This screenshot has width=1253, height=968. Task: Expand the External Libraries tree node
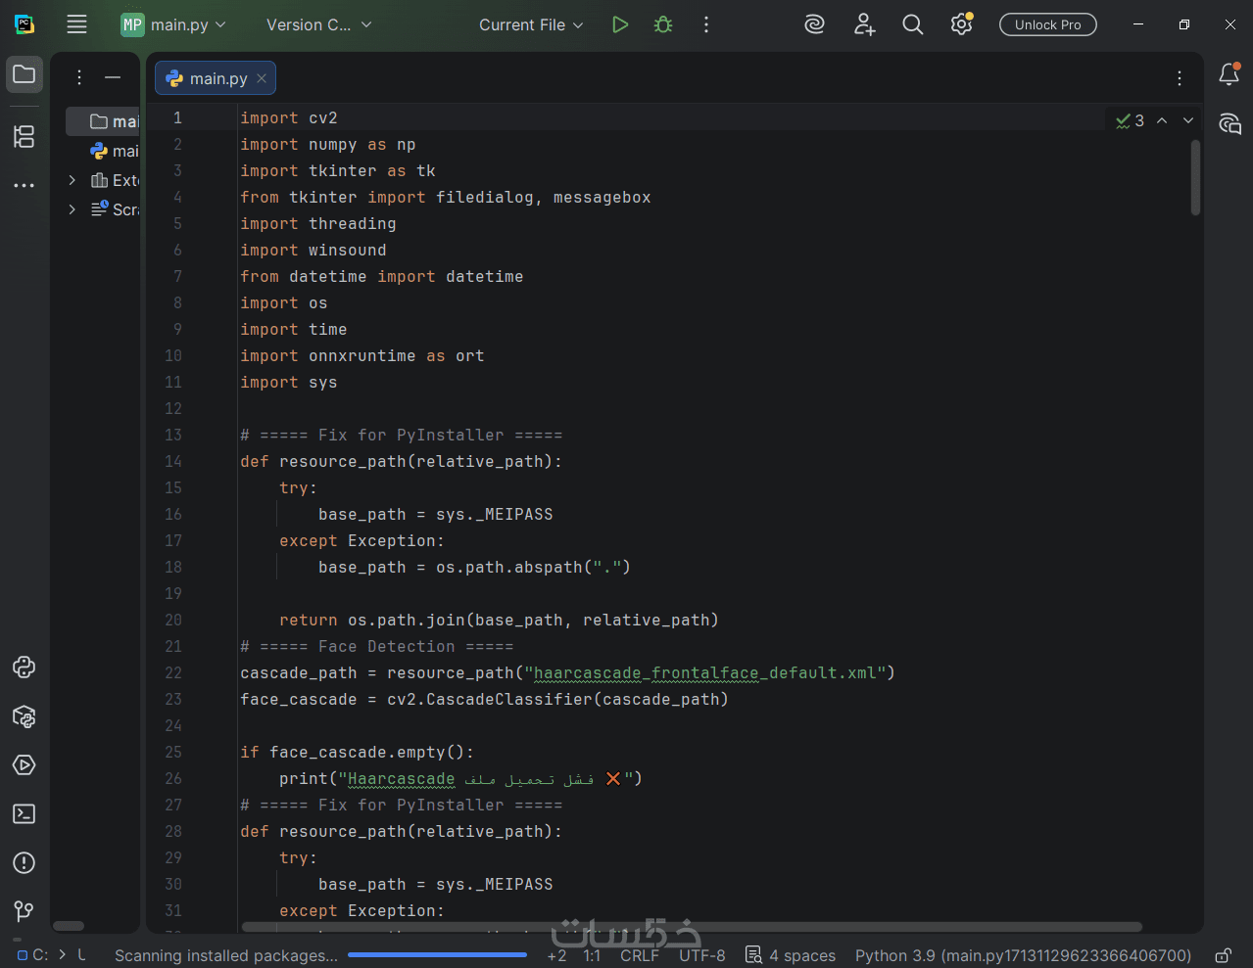click(72, 180)
